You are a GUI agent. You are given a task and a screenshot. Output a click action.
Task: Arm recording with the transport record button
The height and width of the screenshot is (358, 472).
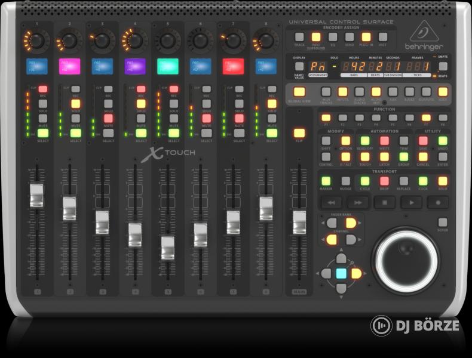pos(438,203)
